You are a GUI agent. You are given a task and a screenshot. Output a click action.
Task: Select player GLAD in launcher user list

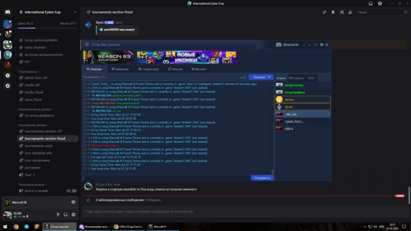pos(303,107)
